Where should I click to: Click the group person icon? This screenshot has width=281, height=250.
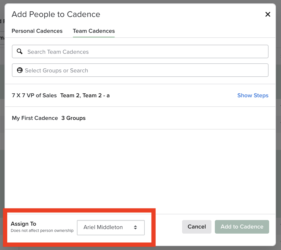[20, 70]
